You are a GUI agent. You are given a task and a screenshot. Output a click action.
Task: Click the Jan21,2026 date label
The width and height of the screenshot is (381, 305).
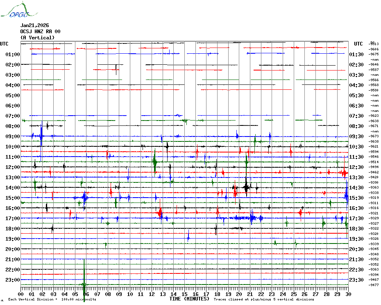point(35,25)
